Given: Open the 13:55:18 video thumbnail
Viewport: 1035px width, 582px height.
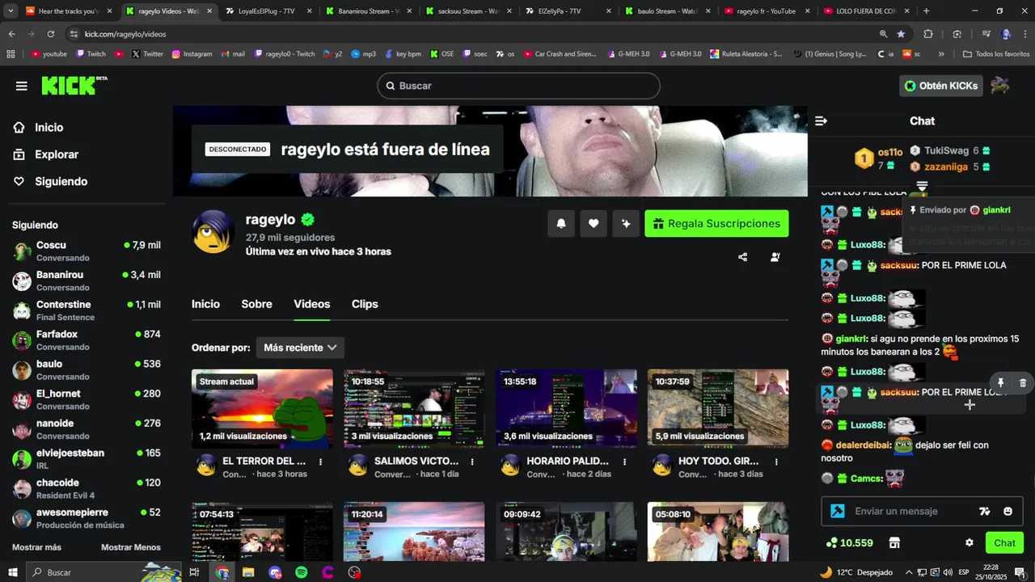Looking at the screenshot, I should pos(566,409).
